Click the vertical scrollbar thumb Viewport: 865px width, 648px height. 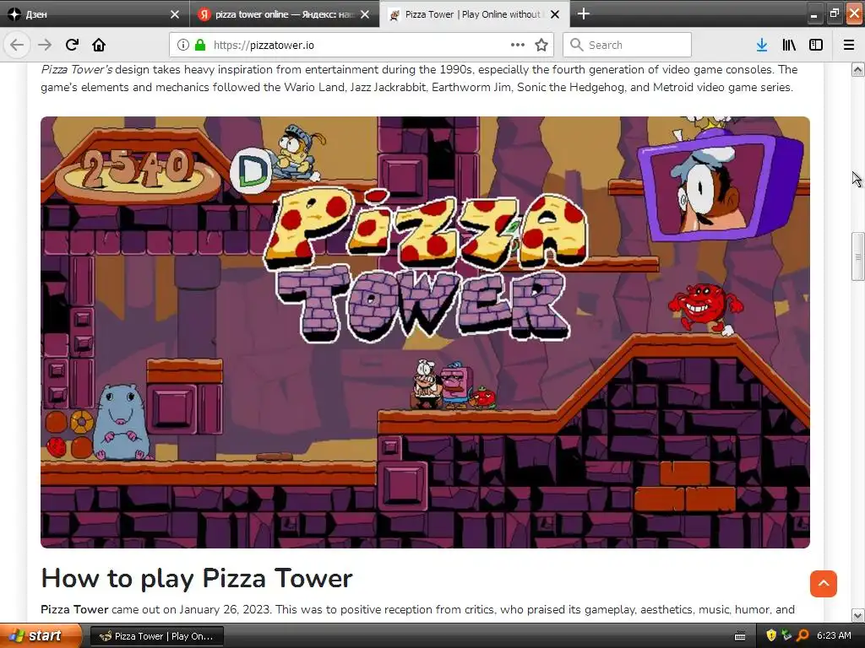858,256
